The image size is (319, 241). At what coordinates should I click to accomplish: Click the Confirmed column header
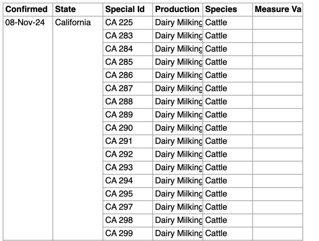click(x=26, y=9)
